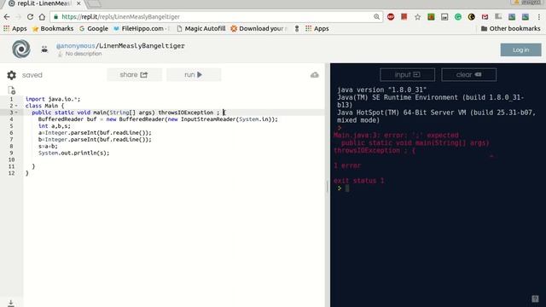The height and width of the screenshot is (307, 546).
Task: Reload the page
Action: (31, 17)
